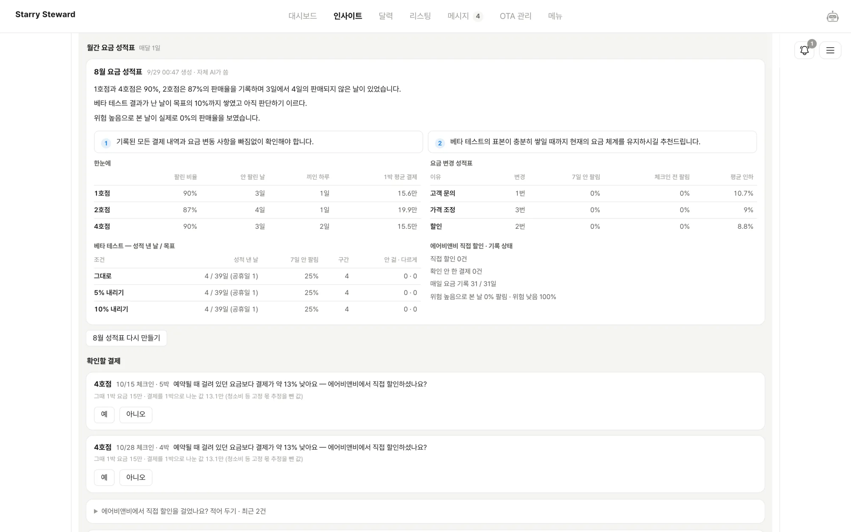Answer 예 for the 10/15 체크인 payment

tap(104, 414)
